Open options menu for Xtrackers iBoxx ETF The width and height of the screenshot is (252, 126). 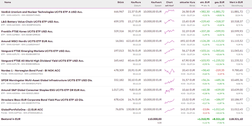click(x=248, y=100)
